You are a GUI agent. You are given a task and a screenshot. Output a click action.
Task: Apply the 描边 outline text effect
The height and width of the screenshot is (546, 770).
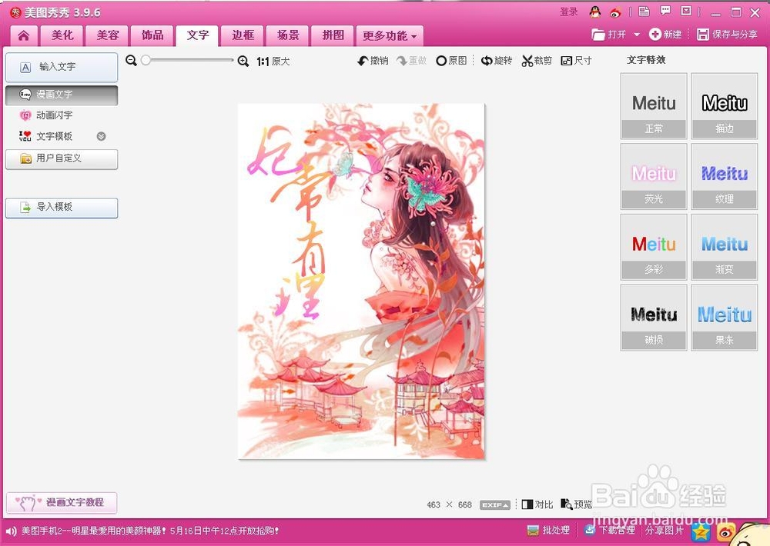pyautogui.click(x=725, y=106)
